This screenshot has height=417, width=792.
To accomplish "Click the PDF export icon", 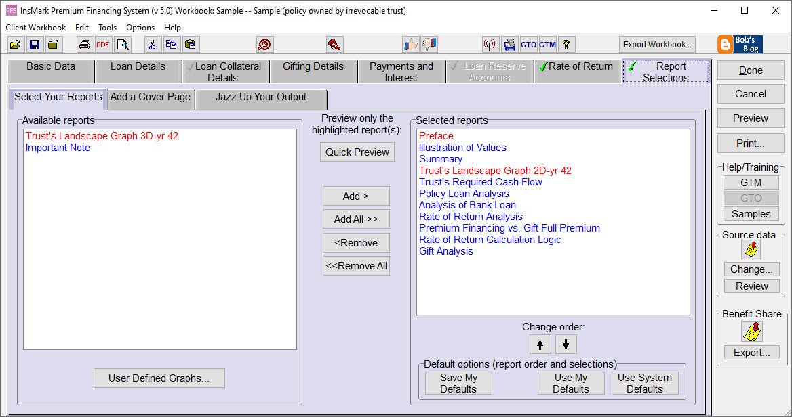I will click(x=103, y=45).
